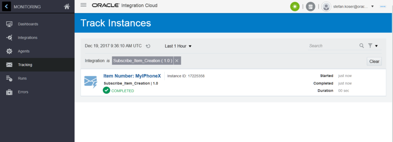This screenshot has width=393, height=142.
Task: Click stefan.koser username in header
Action: point(350,7)
